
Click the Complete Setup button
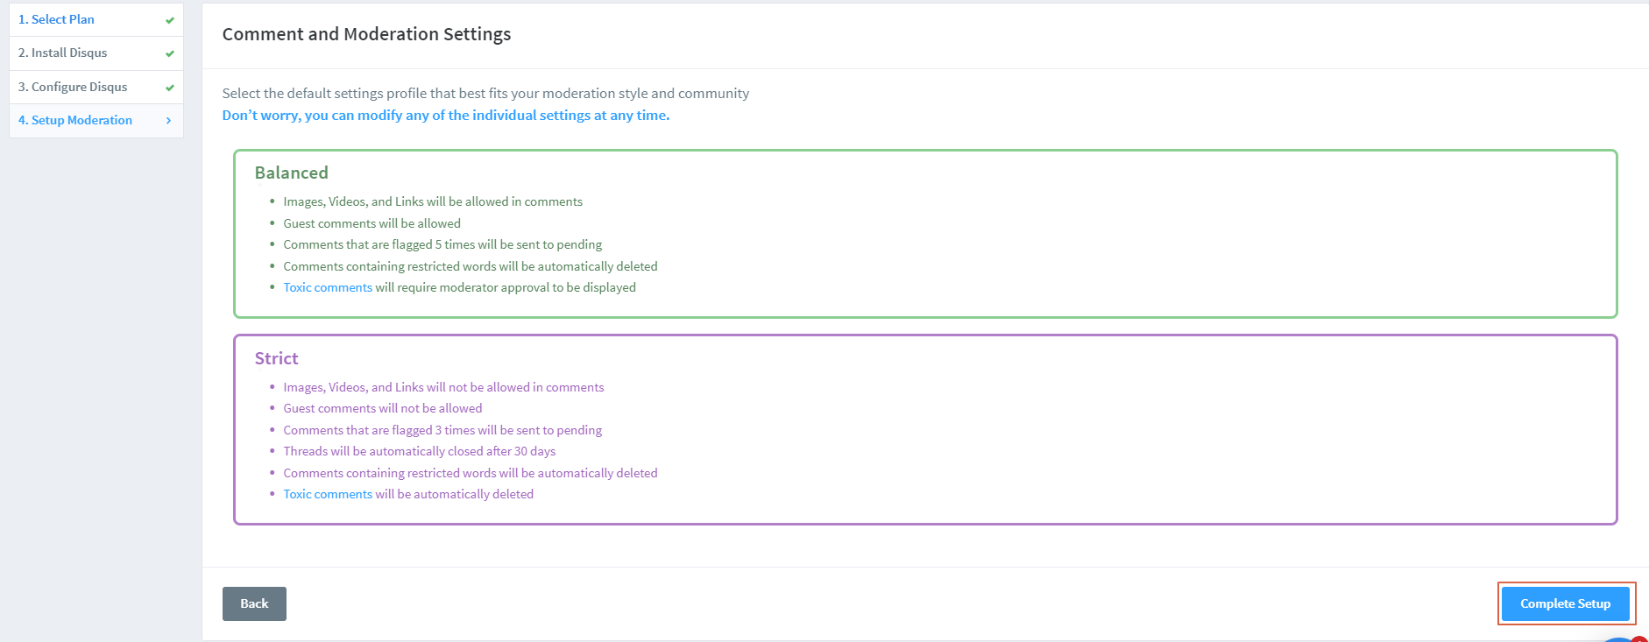click(x=1566, y=603)
